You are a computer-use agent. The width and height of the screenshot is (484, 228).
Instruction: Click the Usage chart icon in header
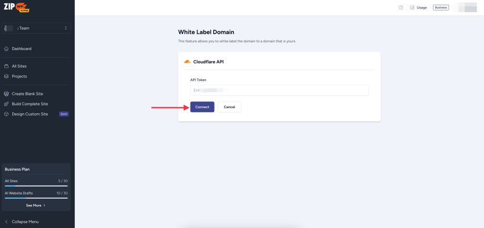(x=412, y=8)
